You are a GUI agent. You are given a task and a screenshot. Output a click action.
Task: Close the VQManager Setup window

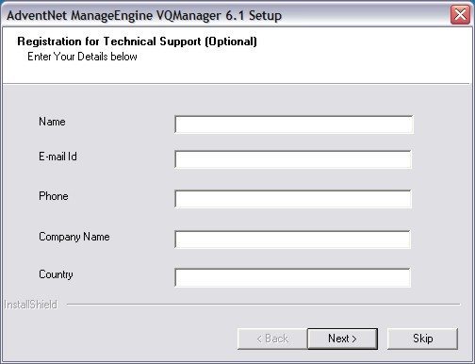(x=460, y=14)
